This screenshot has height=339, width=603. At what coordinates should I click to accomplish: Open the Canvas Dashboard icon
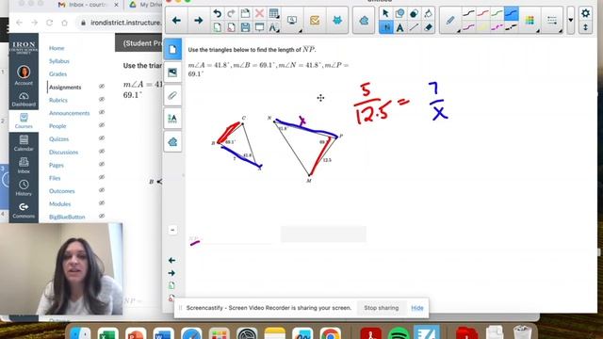click(x=24, y=99)
